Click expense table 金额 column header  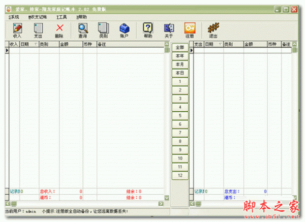pyautogui.click(x=256, y=44)
